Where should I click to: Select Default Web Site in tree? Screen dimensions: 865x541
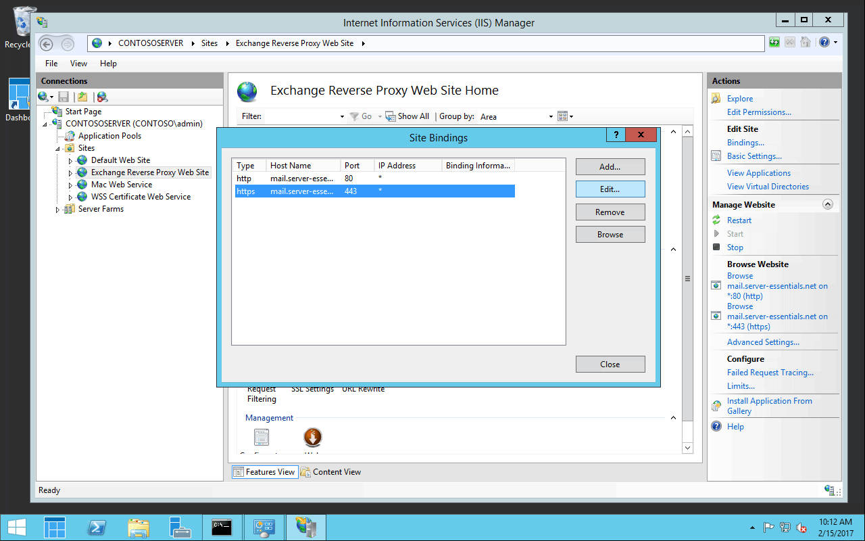click(120, 160)
